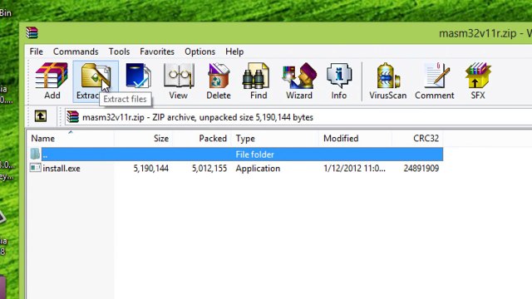Click the Test toolbar icon with checkmark
Screen dimensions: 532x299
[x=138, y=76]
